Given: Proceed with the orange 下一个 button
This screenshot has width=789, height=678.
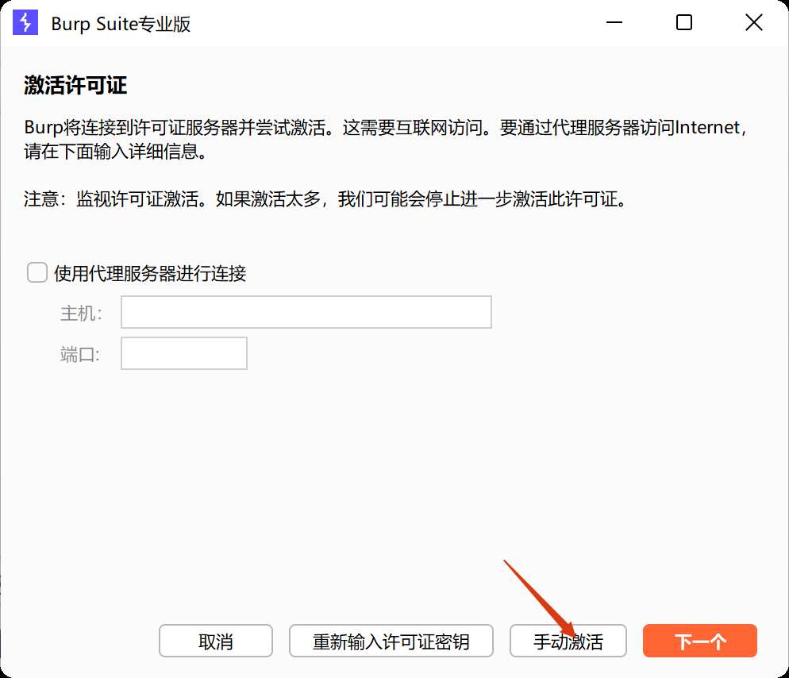Looking at the screenshot, I should tap(699, 641).
